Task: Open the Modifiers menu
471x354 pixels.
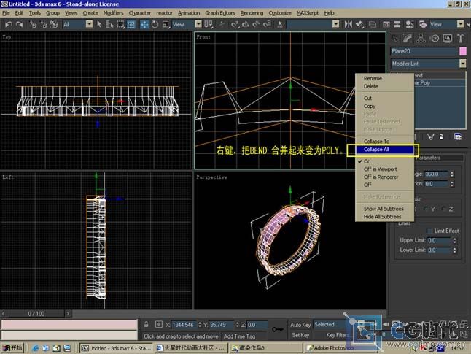Action: pyautogui.click(x=113, y=13)
